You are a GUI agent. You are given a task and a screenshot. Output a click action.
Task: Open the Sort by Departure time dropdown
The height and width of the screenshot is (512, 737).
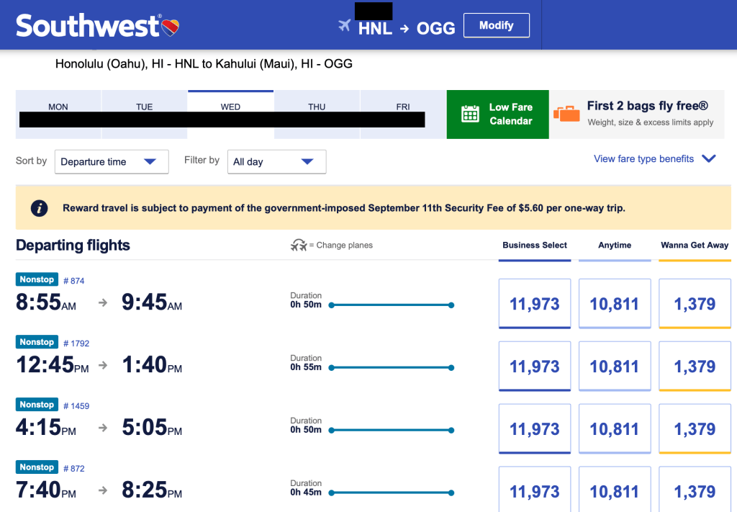tap(112, 162)
